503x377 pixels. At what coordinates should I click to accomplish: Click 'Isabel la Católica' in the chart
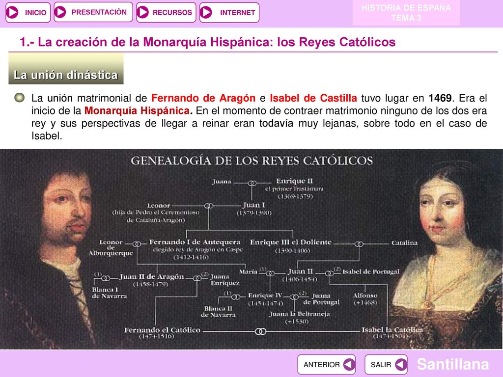pyautogui.click(x=392, y=329)
